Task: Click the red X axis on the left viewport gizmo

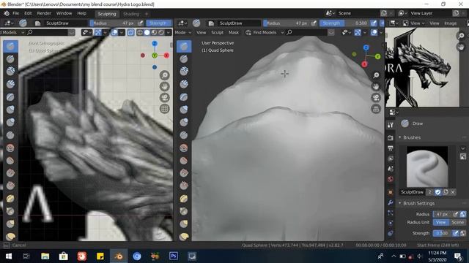Action: (166, 56)
